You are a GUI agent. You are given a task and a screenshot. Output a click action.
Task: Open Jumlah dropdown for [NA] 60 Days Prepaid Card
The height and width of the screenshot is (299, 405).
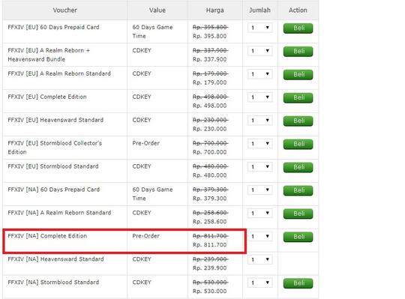pos(259,190)
